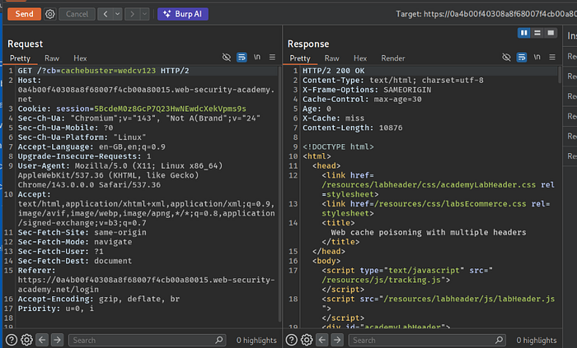577x348 pixels.
Task: Click the Request panel vertical scrollbar
Action: pyautogui.click(x=279, y=194)
